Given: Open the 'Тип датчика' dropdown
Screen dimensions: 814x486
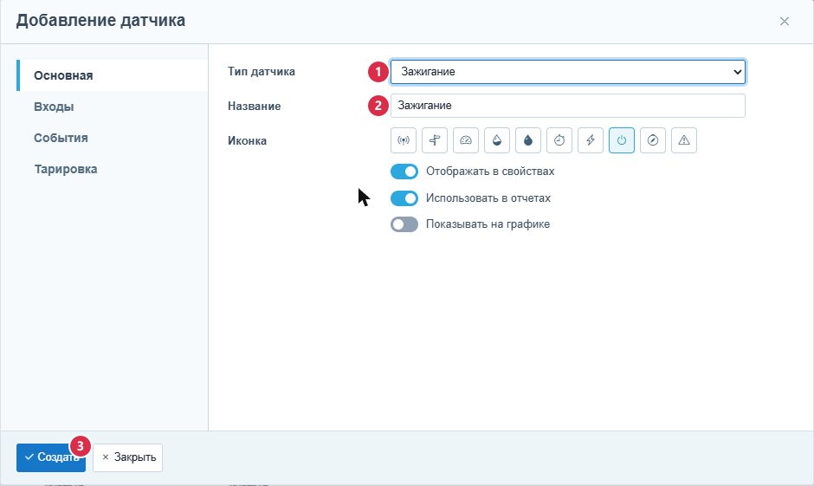Looking at the screenshot, I should (x=568, y=72).
